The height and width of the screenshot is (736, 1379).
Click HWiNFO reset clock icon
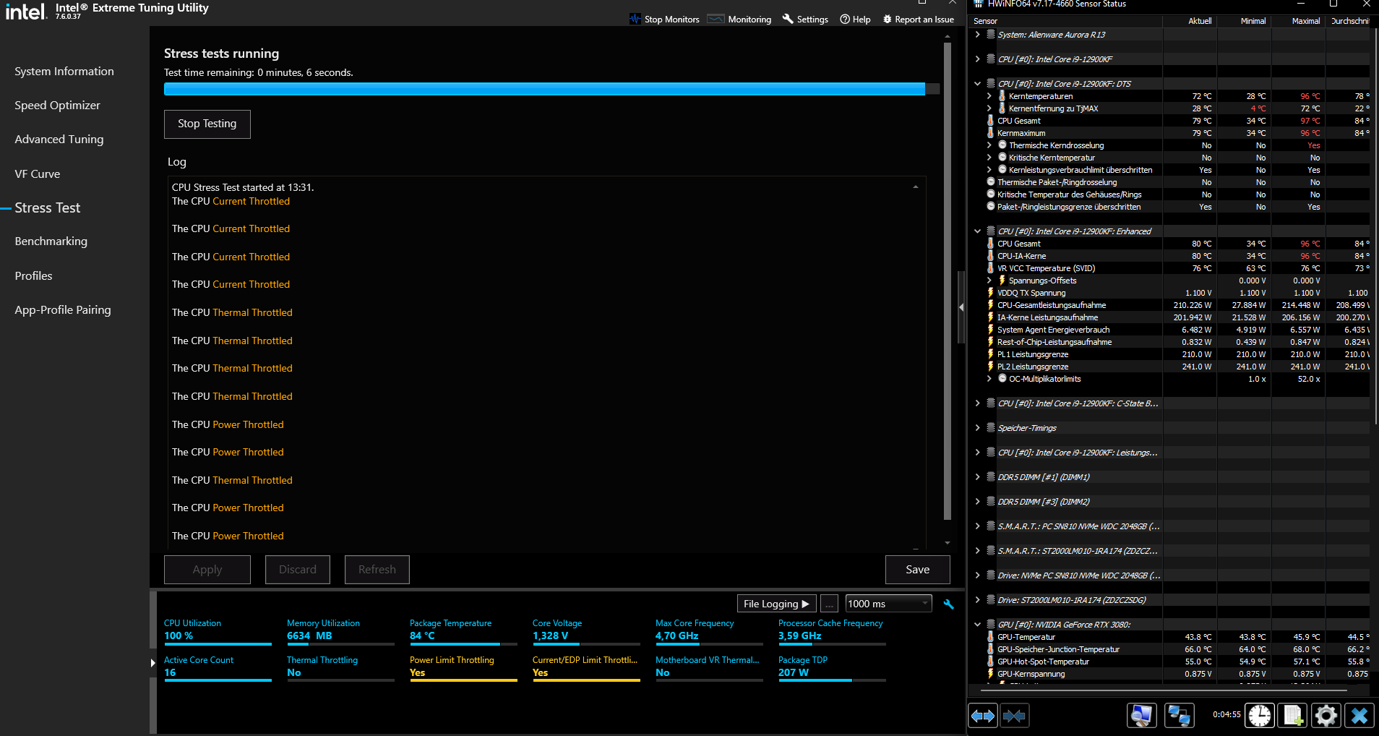[x=1260, y=716]
